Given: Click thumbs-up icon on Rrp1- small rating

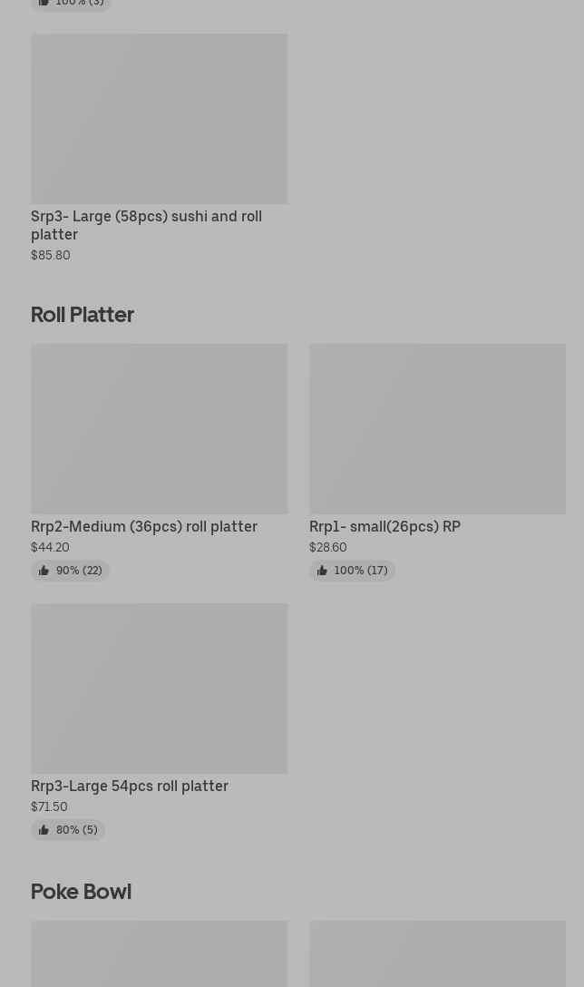Looking at the screenshot, I should [x=322, y=571].
